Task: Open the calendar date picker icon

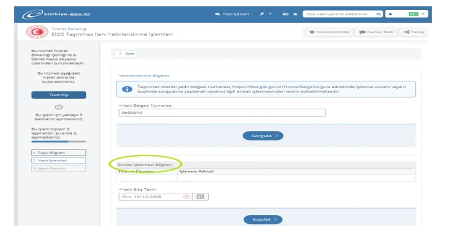Action: [x=200, y=197]
